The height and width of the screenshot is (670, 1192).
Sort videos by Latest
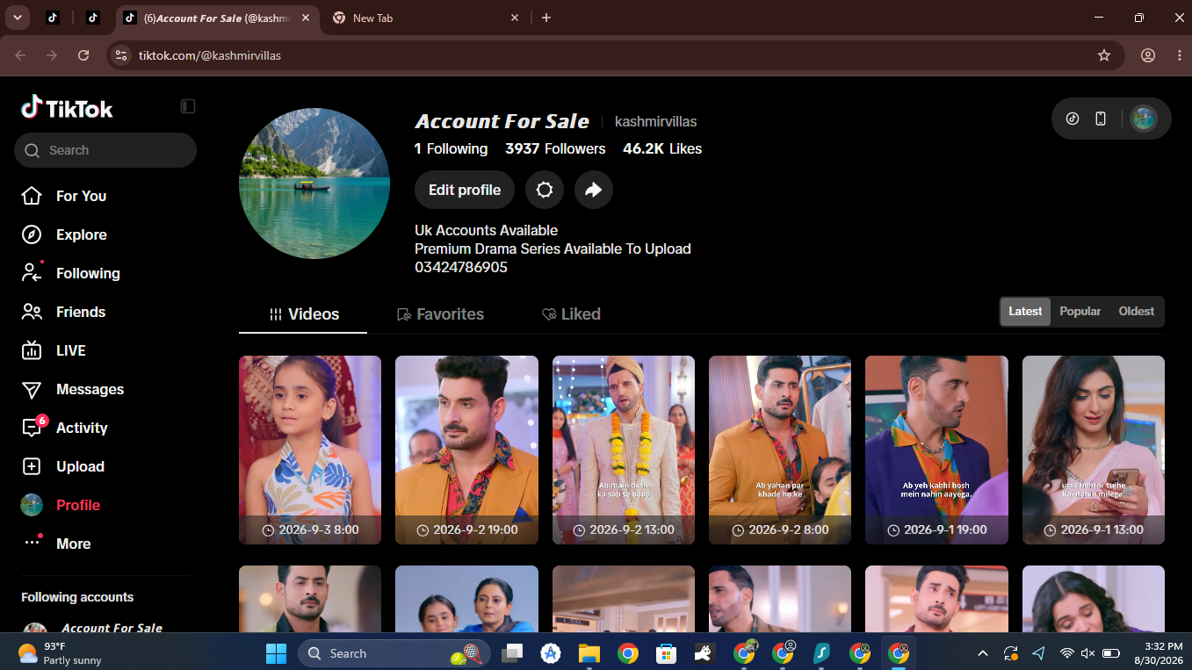(x=1025, y=312)
